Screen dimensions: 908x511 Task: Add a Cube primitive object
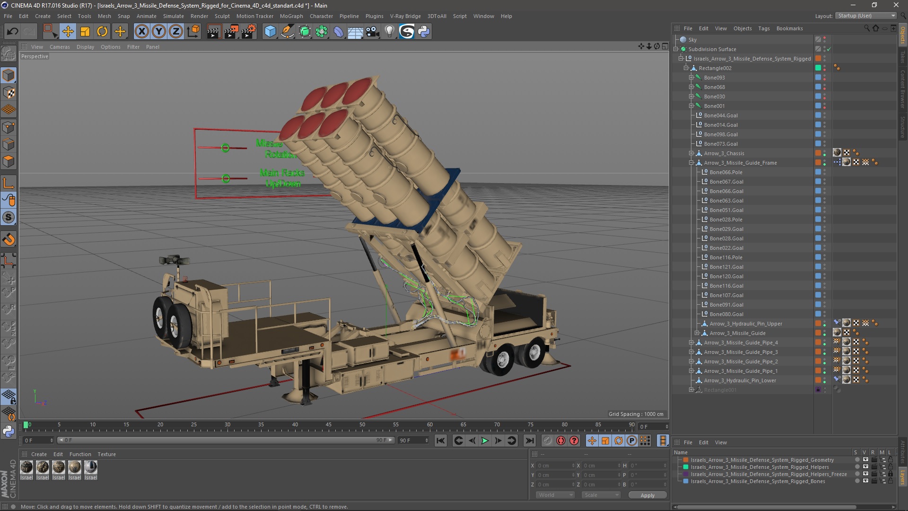(270, 32)
